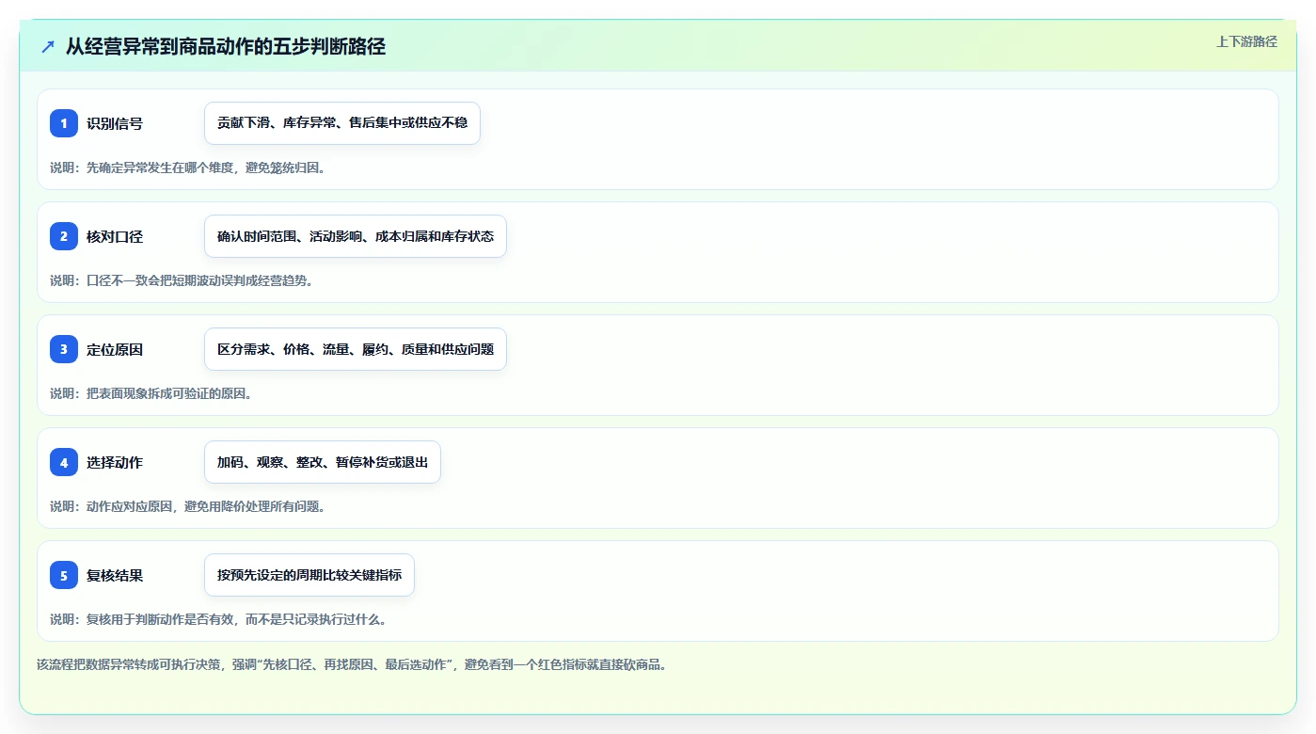Click the arrow icon beside the panel title
Image resolution: width=1316 pixels, height=734 pixels.
48,46
